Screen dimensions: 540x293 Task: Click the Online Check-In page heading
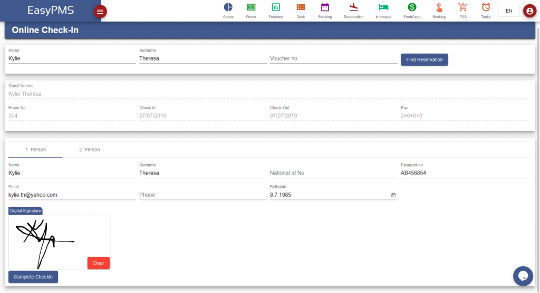pos(45,30)
